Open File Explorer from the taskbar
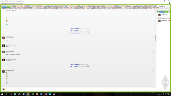 pyautogui.click(x=15, y=94)
